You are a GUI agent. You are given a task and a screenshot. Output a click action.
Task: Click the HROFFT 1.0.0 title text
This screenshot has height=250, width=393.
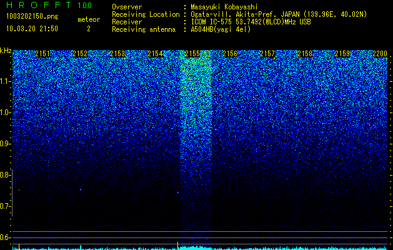[49, 5]
